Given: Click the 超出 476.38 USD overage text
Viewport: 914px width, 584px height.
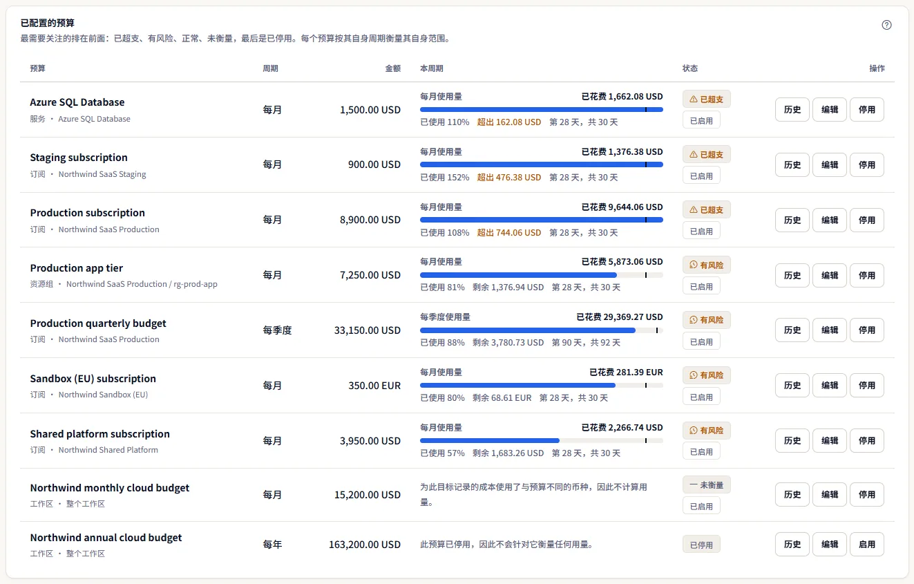Looking at the screenshot, I should click(509, 178).
